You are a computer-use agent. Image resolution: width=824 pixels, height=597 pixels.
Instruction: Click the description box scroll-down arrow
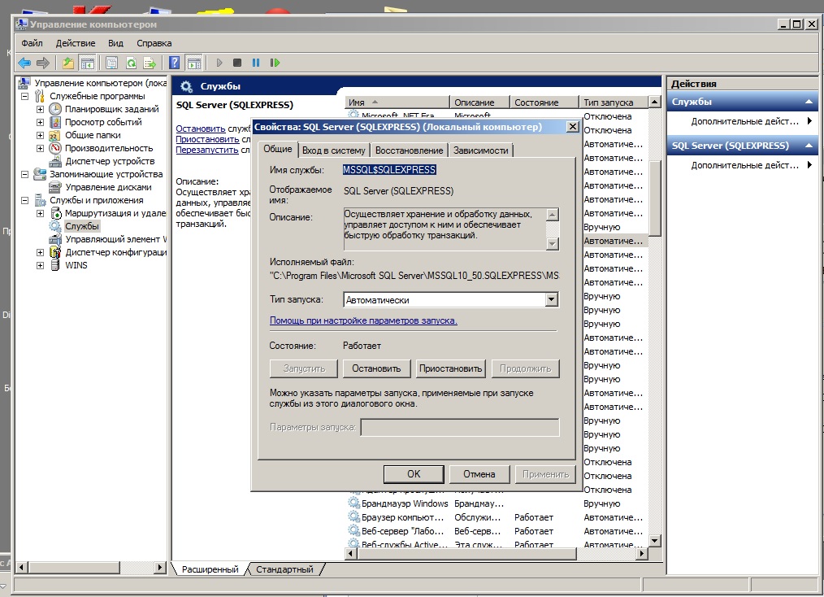(552, 243)
